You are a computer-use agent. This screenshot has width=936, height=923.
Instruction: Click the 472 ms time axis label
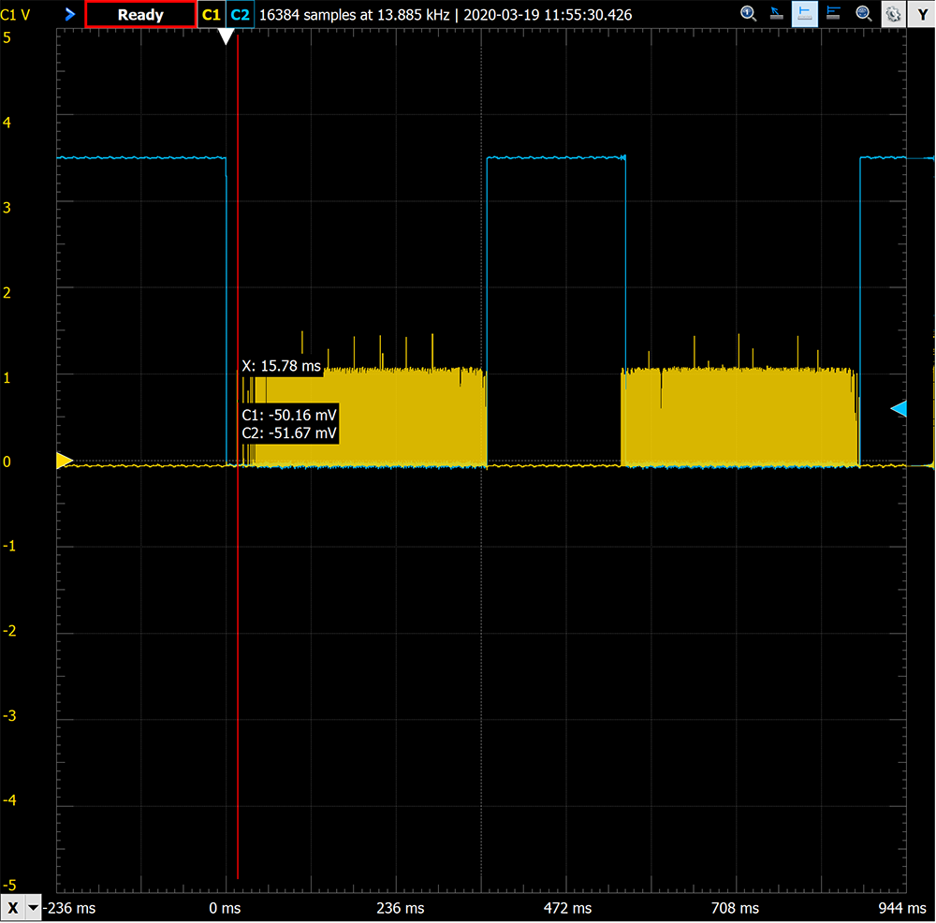click(x=568, y=908)
